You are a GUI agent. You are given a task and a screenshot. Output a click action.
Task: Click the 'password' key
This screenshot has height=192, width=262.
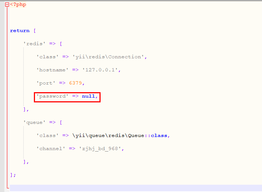click(x=52, y=97)
